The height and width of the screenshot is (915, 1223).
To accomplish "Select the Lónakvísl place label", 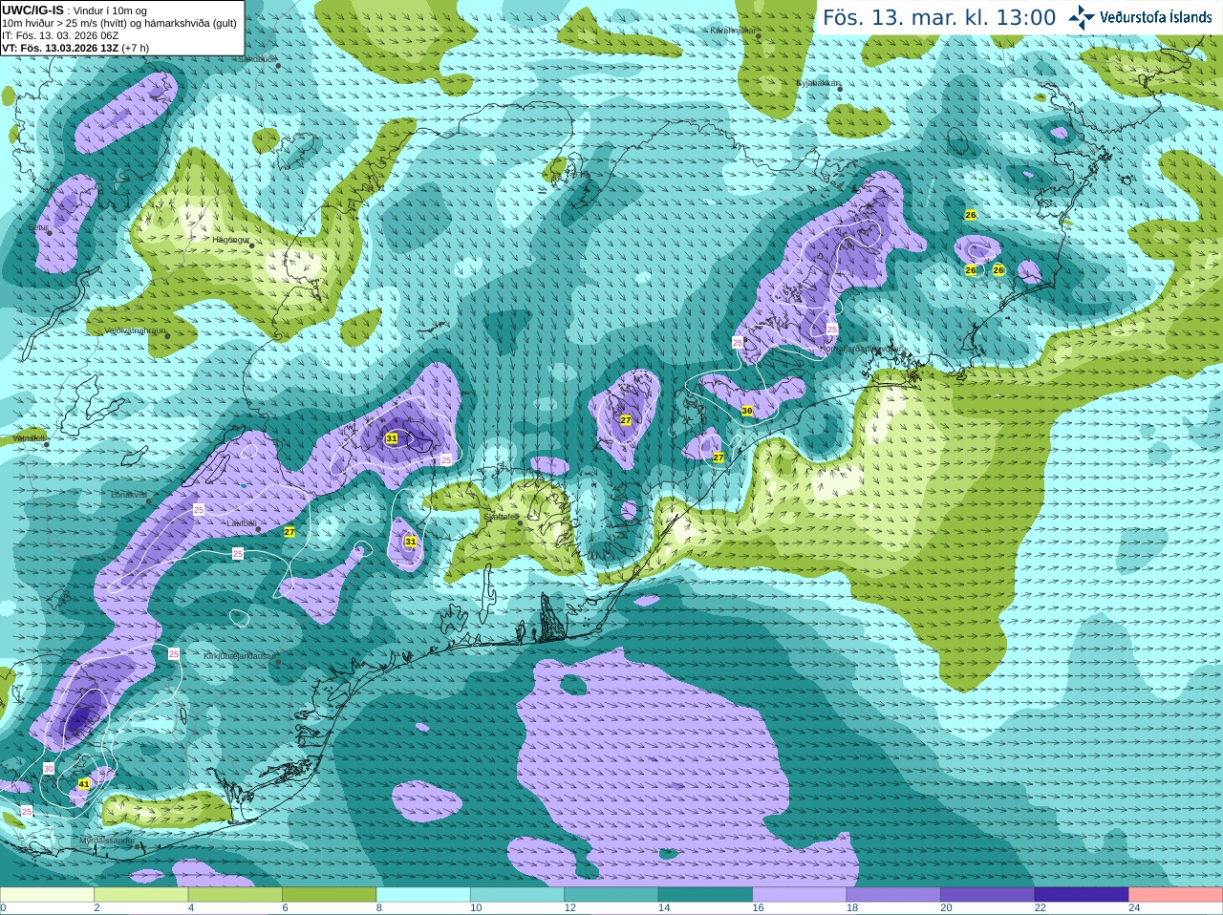I will pos(128,495).
